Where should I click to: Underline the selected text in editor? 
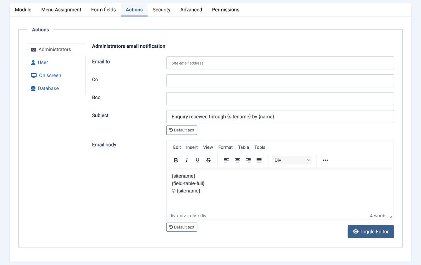click(198, 160)
